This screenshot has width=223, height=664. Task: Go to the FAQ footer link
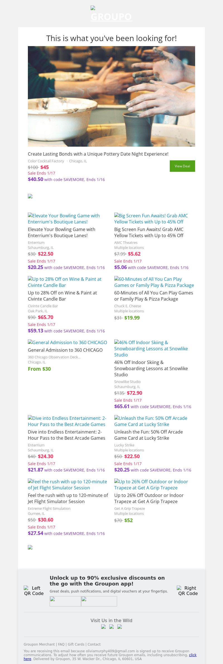point(61,644)
